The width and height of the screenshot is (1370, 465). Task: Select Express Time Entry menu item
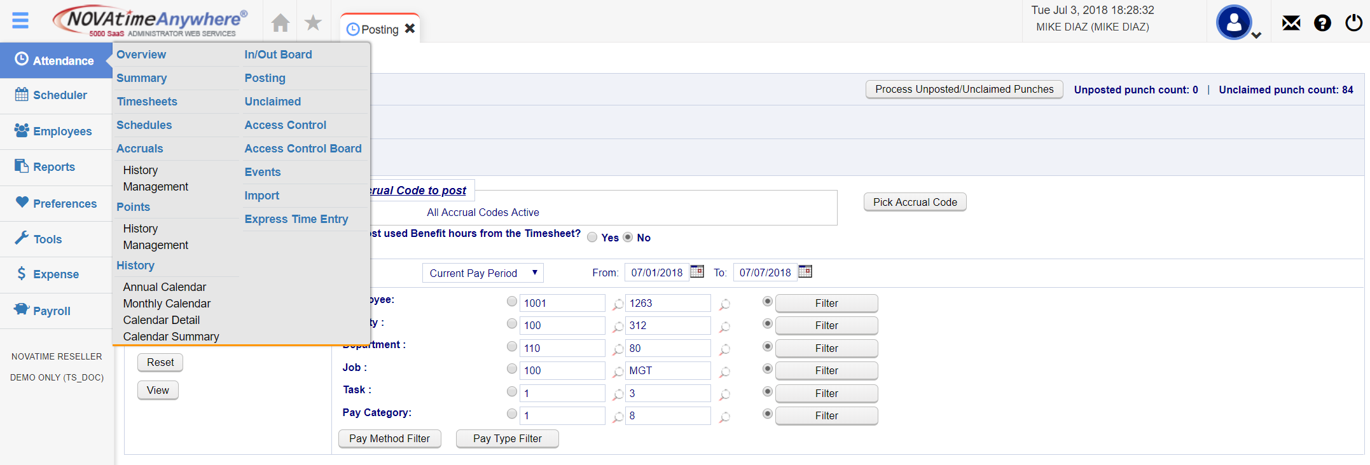click(x=296, y=219)
